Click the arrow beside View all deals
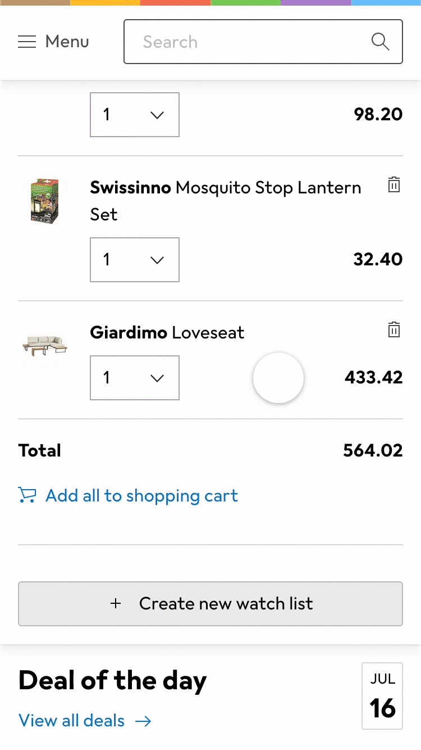The width and height of the screenshot is (421, 750). 144,721
